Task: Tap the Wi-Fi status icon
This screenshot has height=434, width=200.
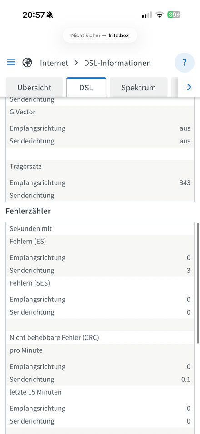Action: [x=159, y=15]
